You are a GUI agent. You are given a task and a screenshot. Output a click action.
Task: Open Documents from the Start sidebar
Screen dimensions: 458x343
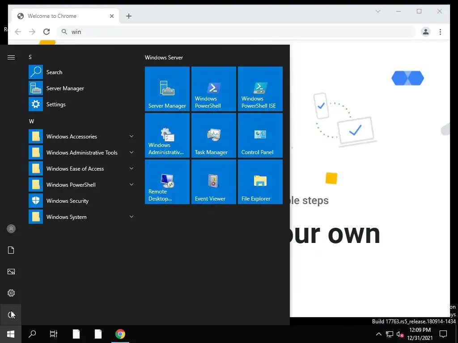pos(11,250)
